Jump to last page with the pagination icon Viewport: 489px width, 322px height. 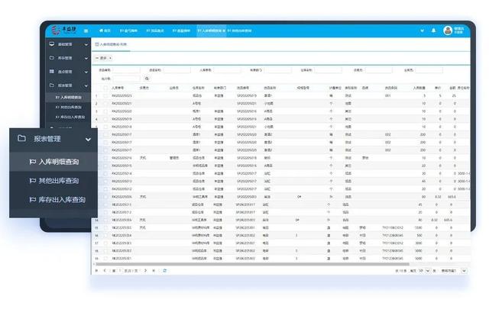pos(154,271)
